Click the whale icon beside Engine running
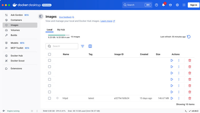 (4, 111)
